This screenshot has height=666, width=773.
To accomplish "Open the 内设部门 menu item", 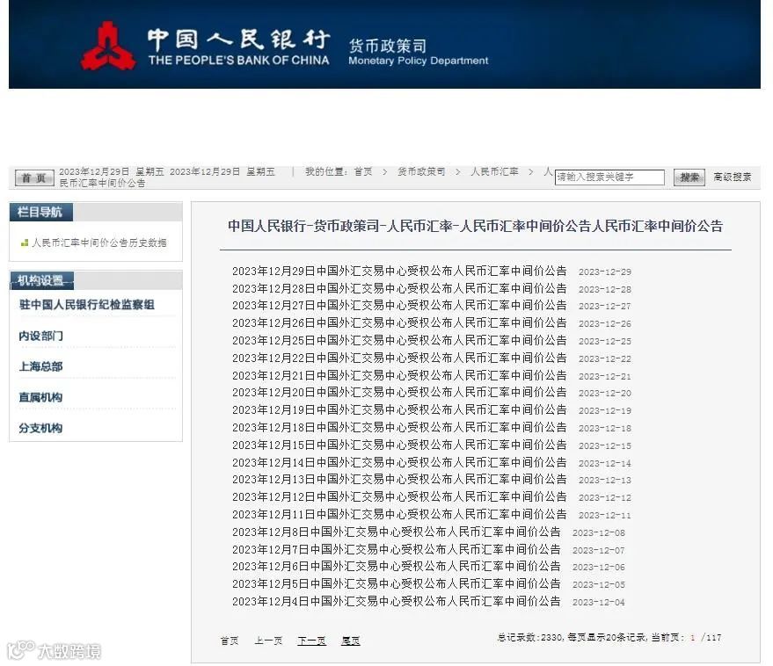I will pos(41,336).
